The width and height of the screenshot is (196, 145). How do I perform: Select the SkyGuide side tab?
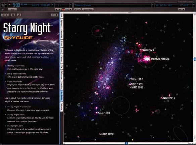(62, 96)
